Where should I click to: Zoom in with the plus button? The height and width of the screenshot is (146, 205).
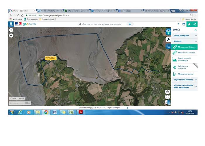(x=11, y=30)
